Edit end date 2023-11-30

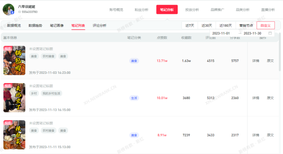pyautogui.click(x=252, y=34)
